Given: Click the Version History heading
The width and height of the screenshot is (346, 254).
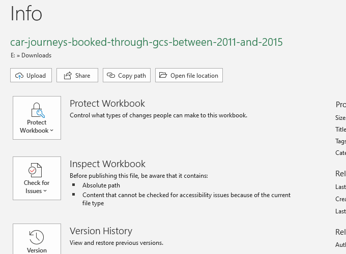Looking at the screenshot, I should pyautogui.click(x=101, y=231).
